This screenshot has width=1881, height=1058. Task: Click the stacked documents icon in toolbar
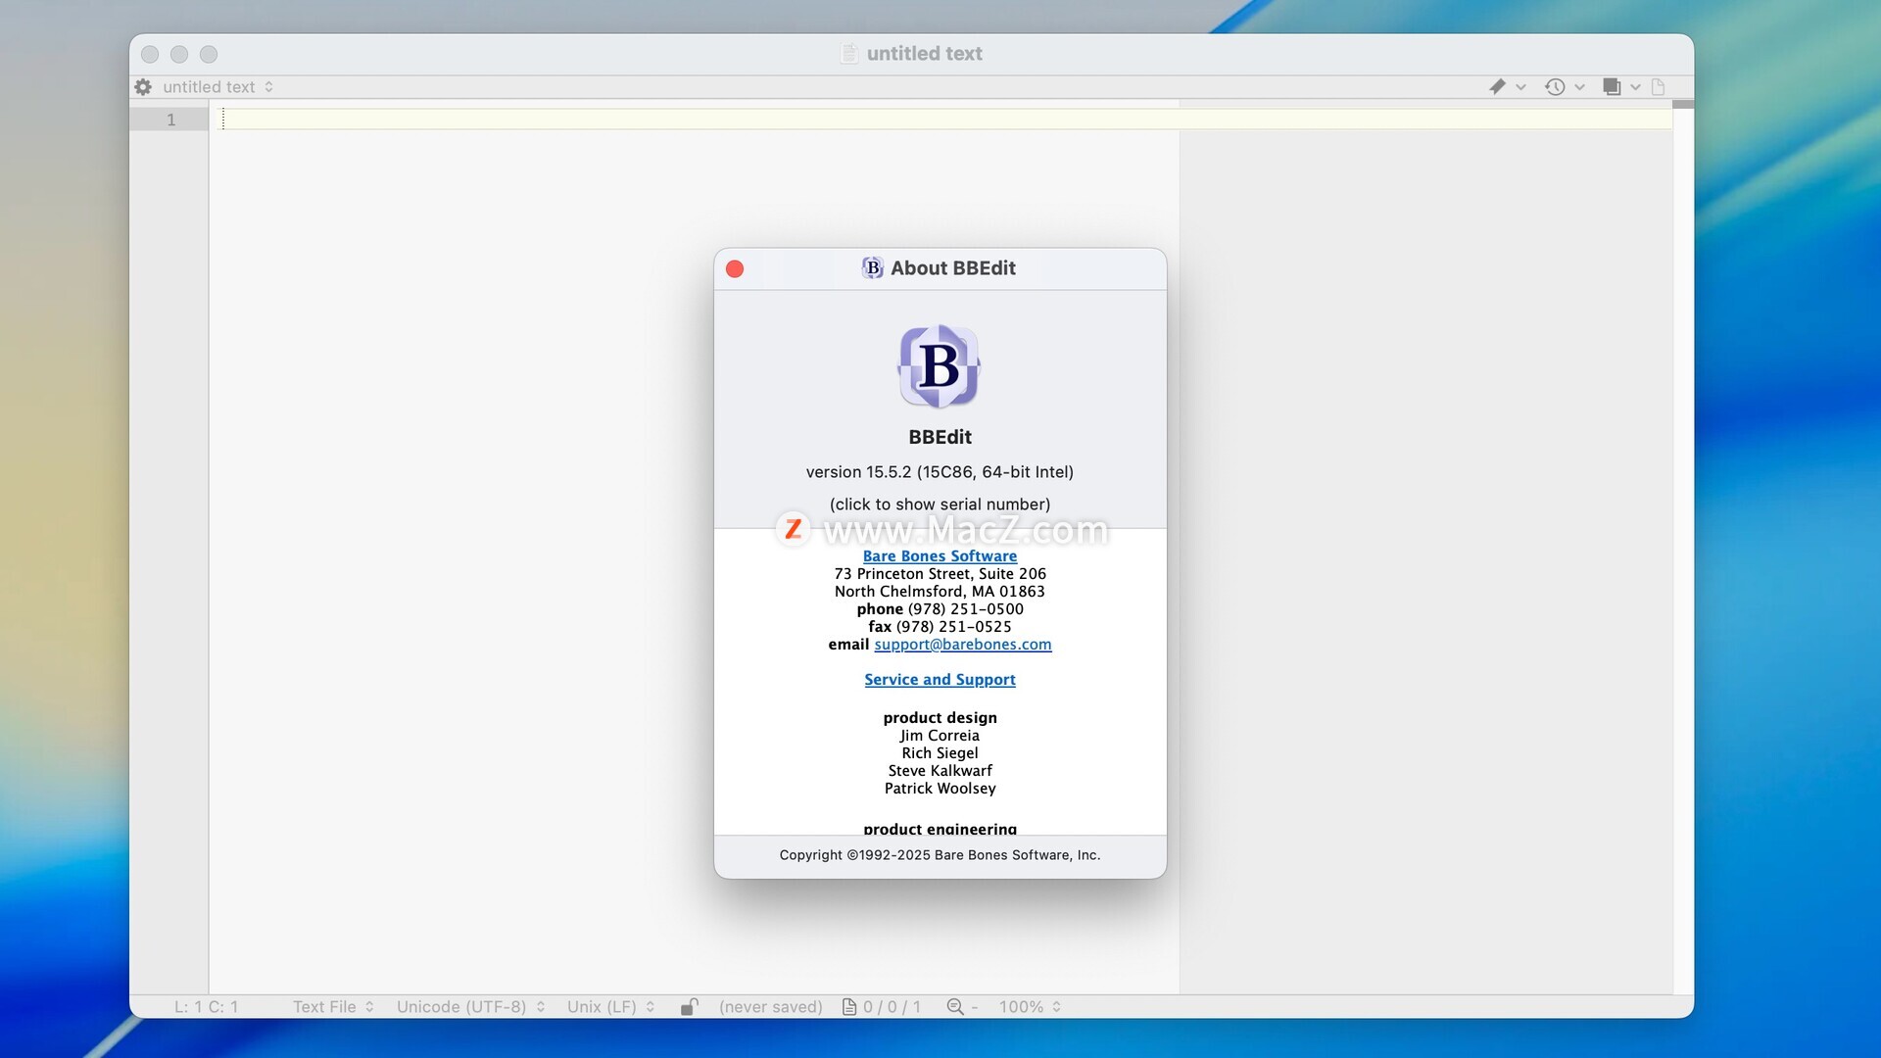[x=1612, y=87]
